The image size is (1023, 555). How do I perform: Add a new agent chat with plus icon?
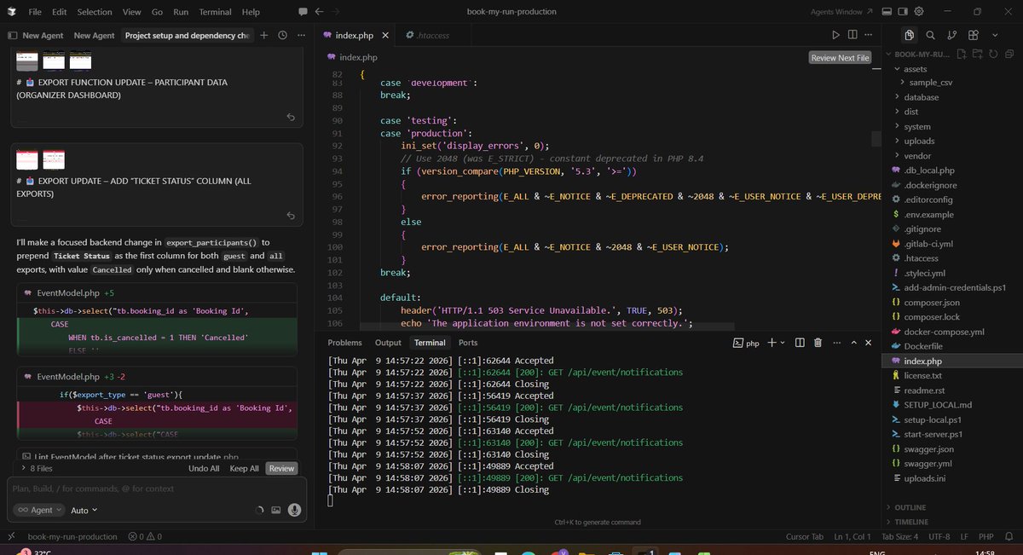[x=264, y=35]
